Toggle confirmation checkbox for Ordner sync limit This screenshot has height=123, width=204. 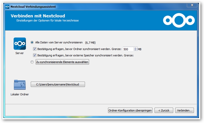(35, 49)
